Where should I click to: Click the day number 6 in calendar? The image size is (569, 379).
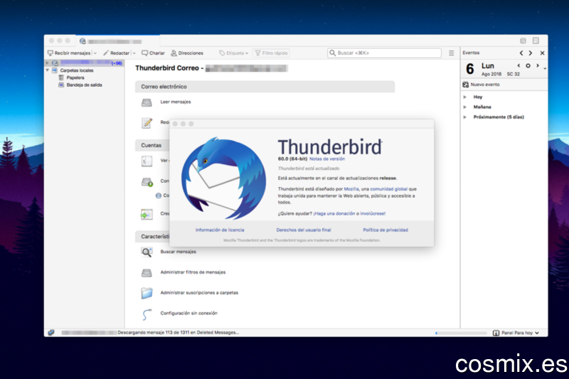(x=470, y=68)
